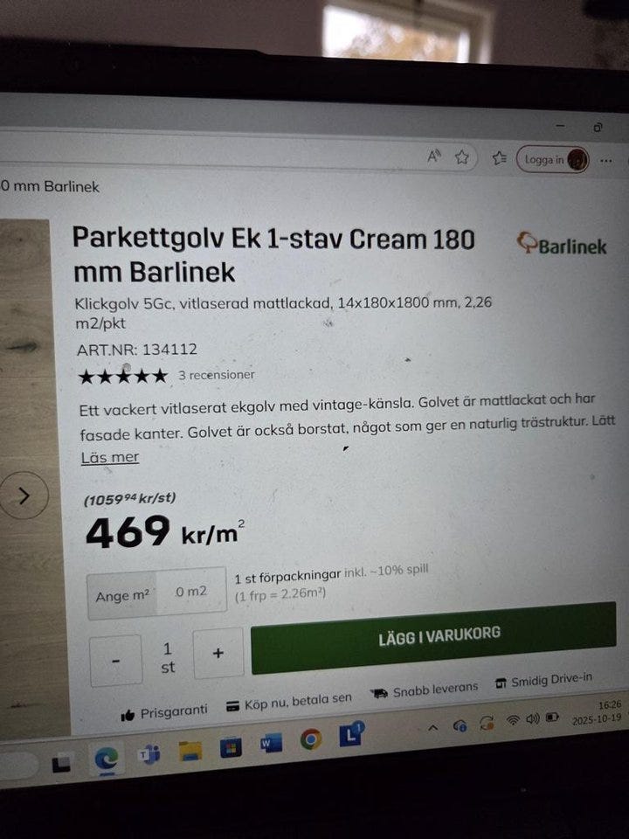Screen dimensions: 629x839
Task: Open Microsoft Edge from the taskbar
Action: [x=107, y=759]
